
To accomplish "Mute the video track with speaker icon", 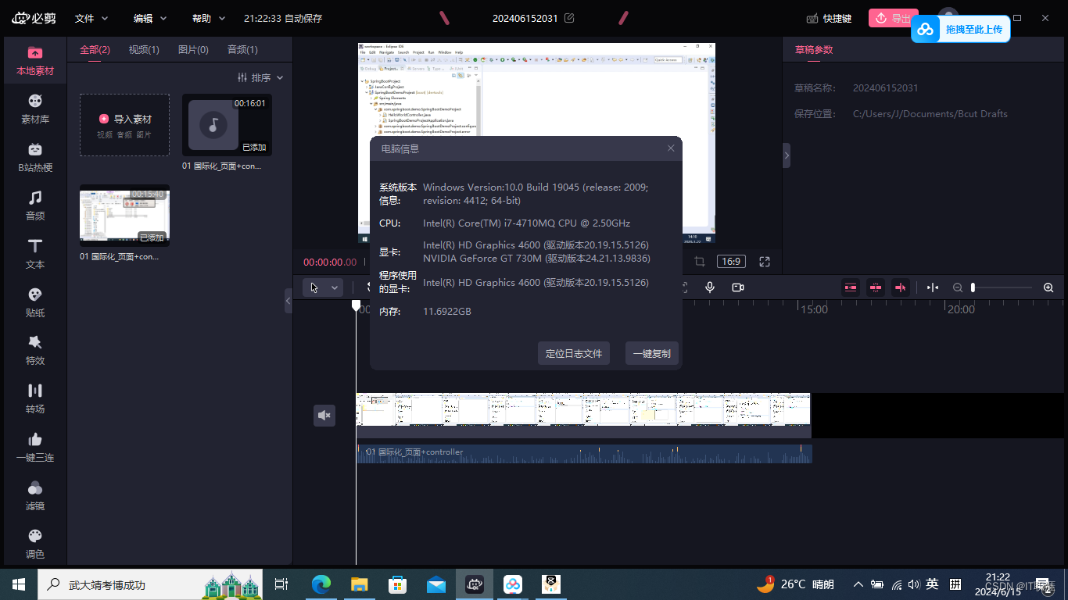I will pyautogui.click(x=324, y=416).
